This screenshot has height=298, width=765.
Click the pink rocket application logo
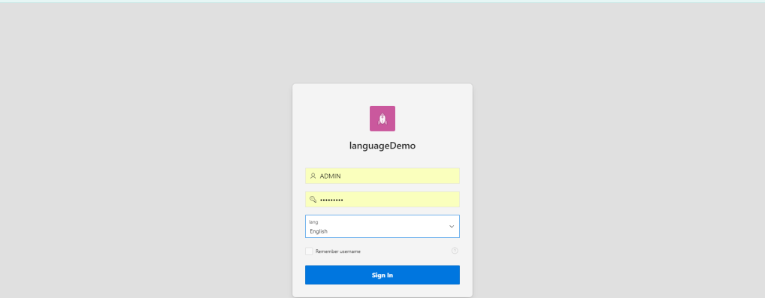(x=382, y=119)
